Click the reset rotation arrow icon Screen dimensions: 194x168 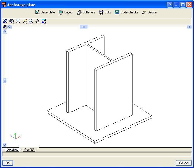(x=4, y=27)
